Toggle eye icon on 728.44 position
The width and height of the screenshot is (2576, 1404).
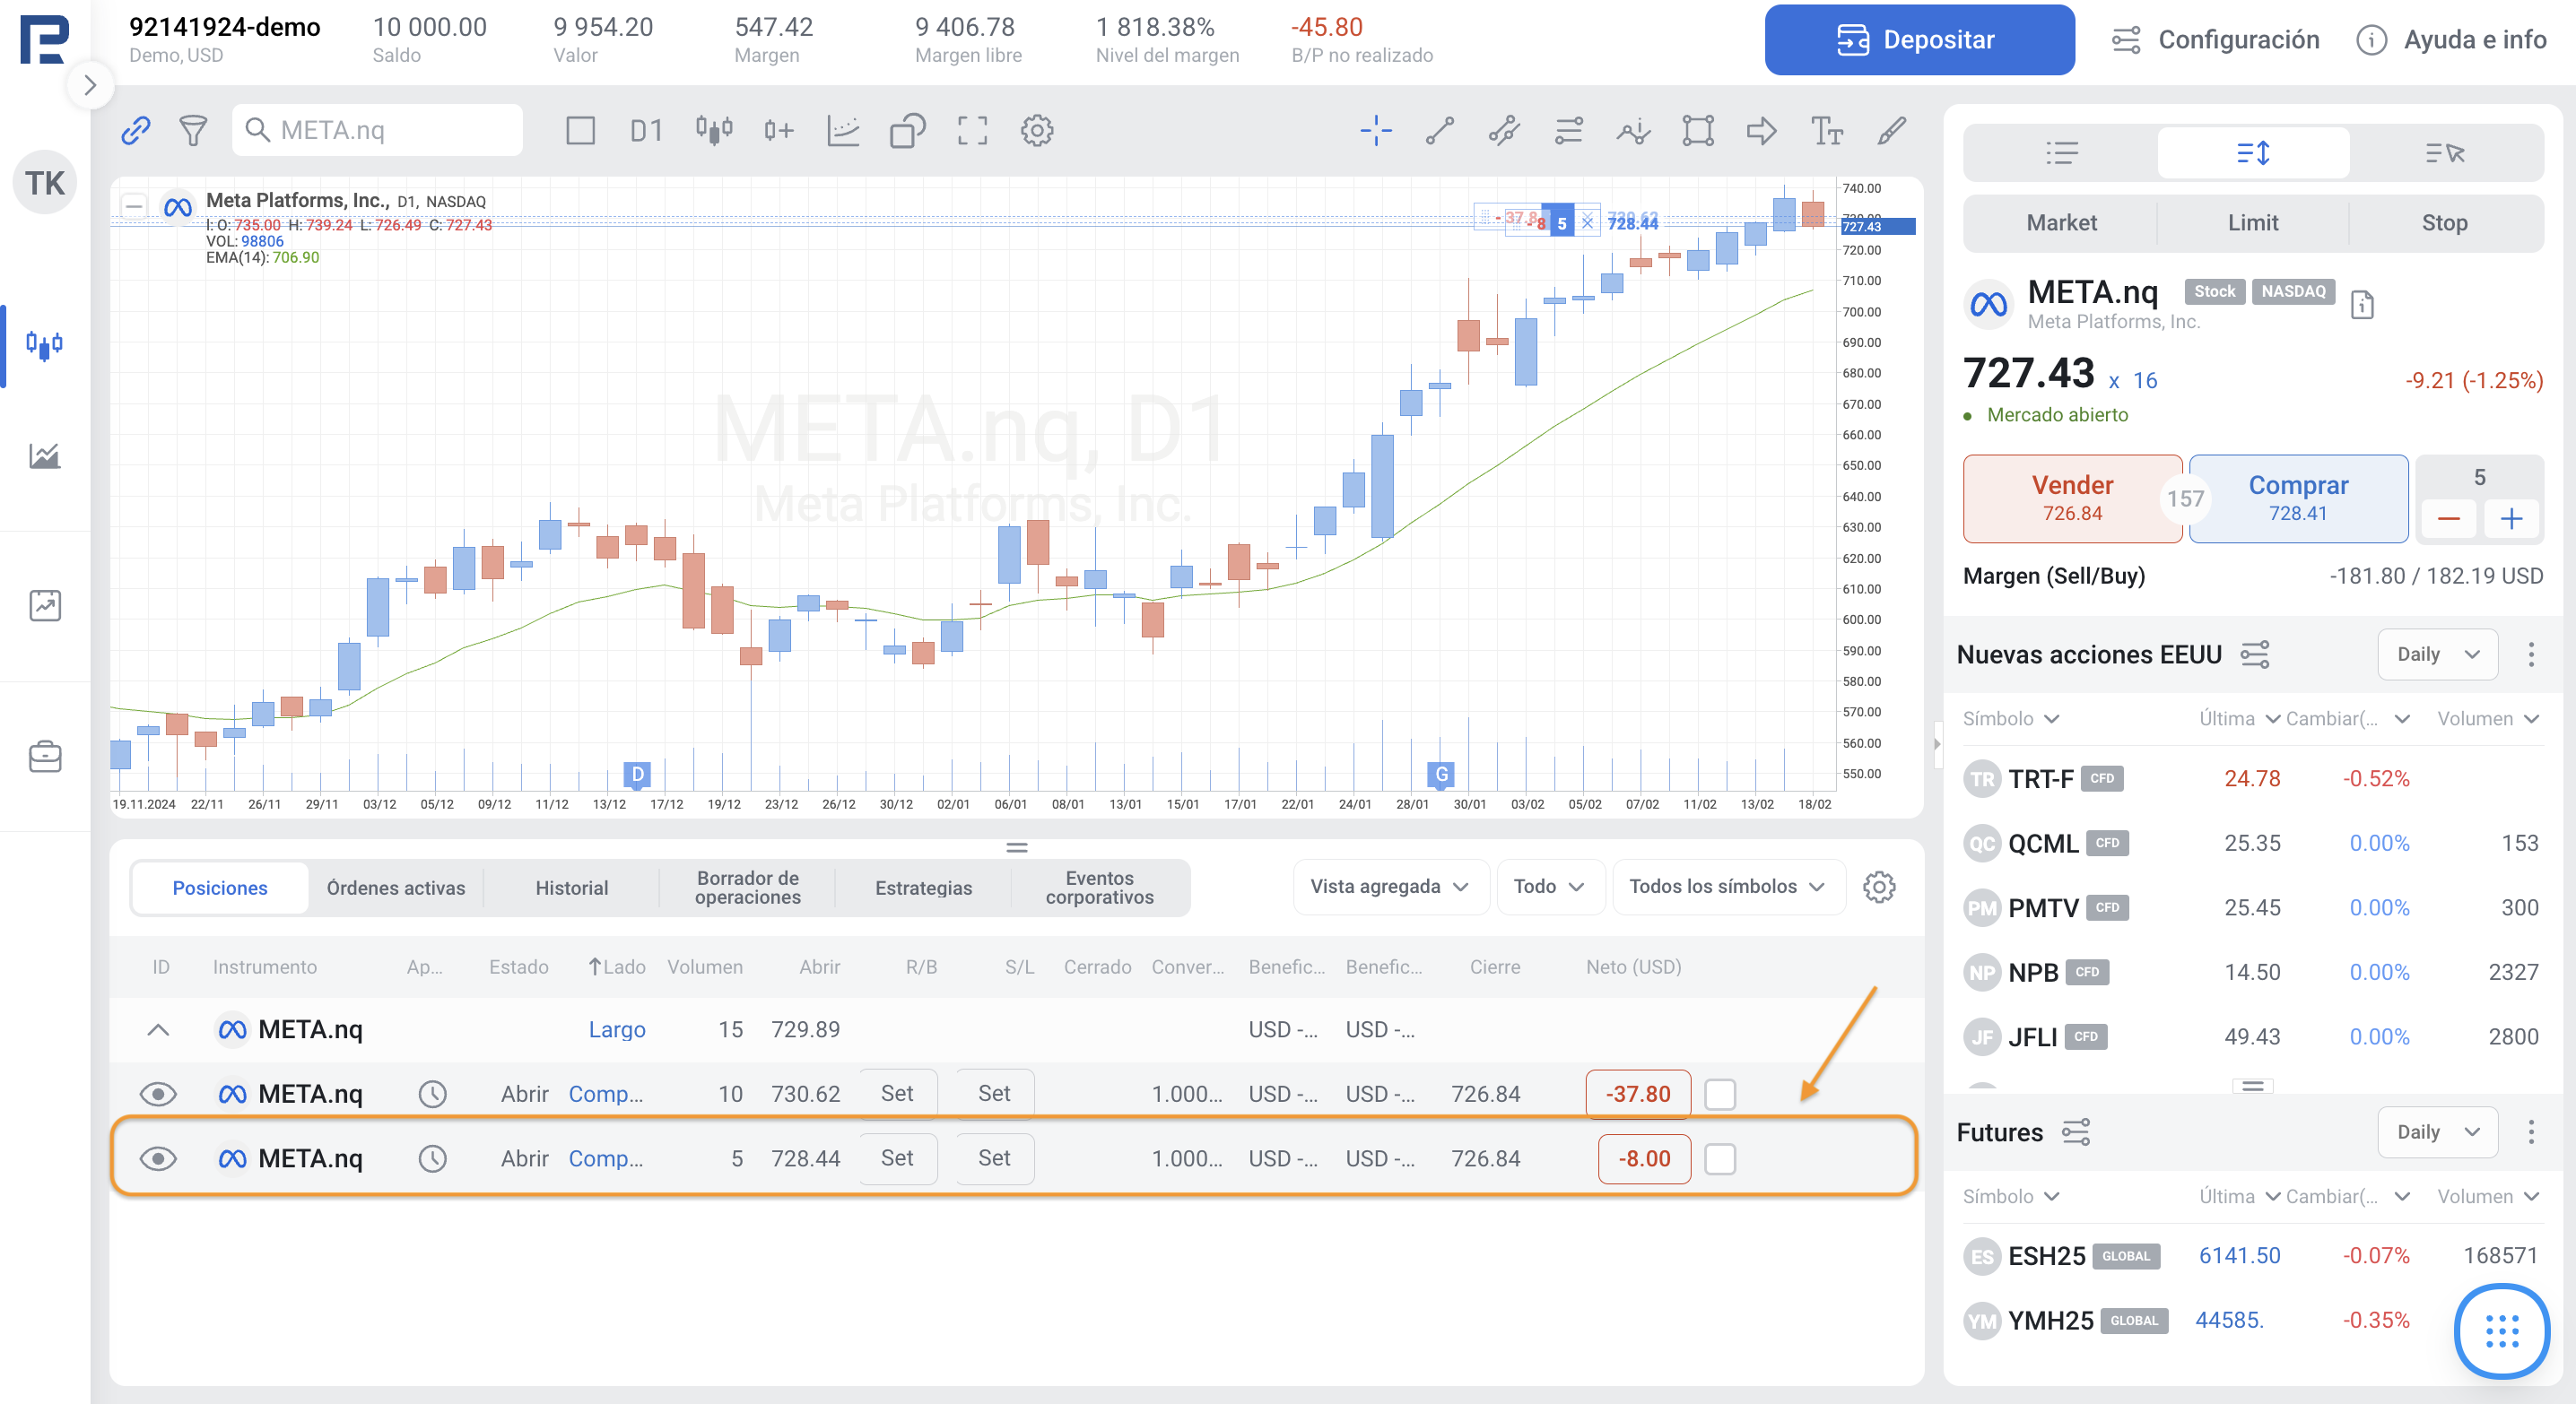point(158,1159)
